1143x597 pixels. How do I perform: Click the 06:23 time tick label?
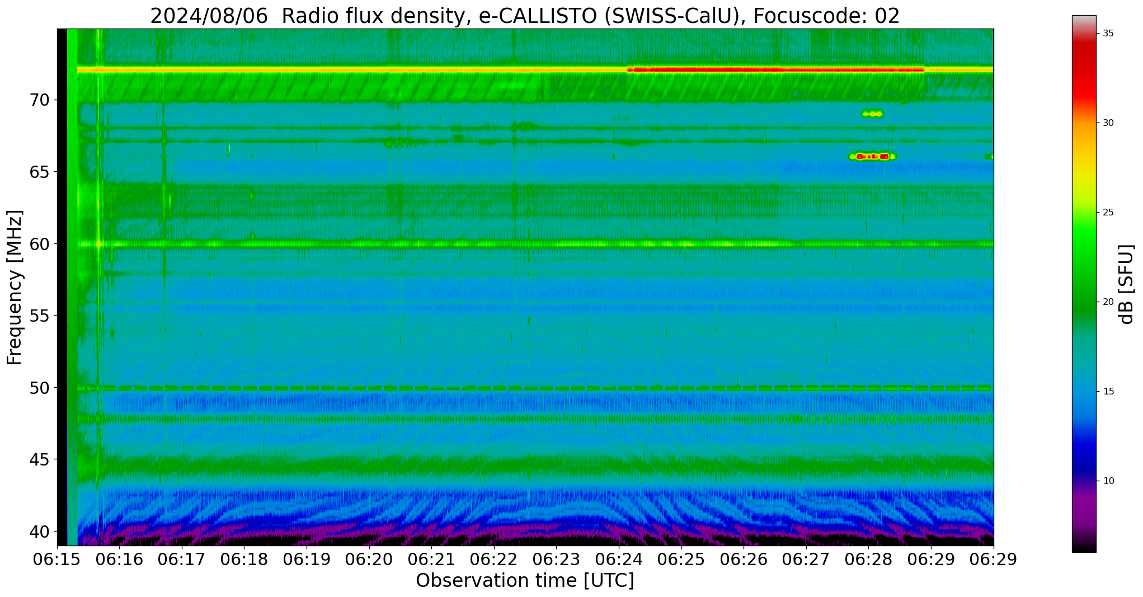556,560
